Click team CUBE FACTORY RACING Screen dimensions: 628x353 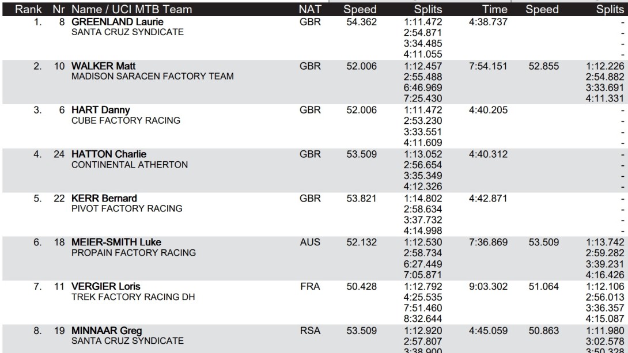(126, 120)
